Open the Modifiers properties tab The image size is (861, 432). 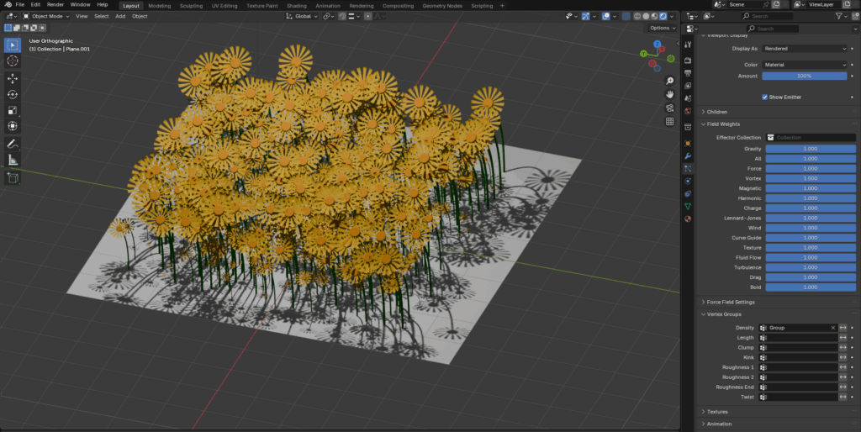688,155
